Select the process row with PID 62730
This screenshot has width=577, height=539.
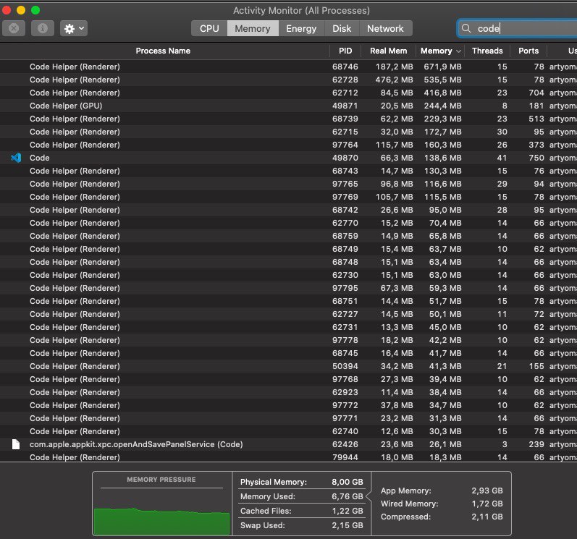tap(288, 275)
